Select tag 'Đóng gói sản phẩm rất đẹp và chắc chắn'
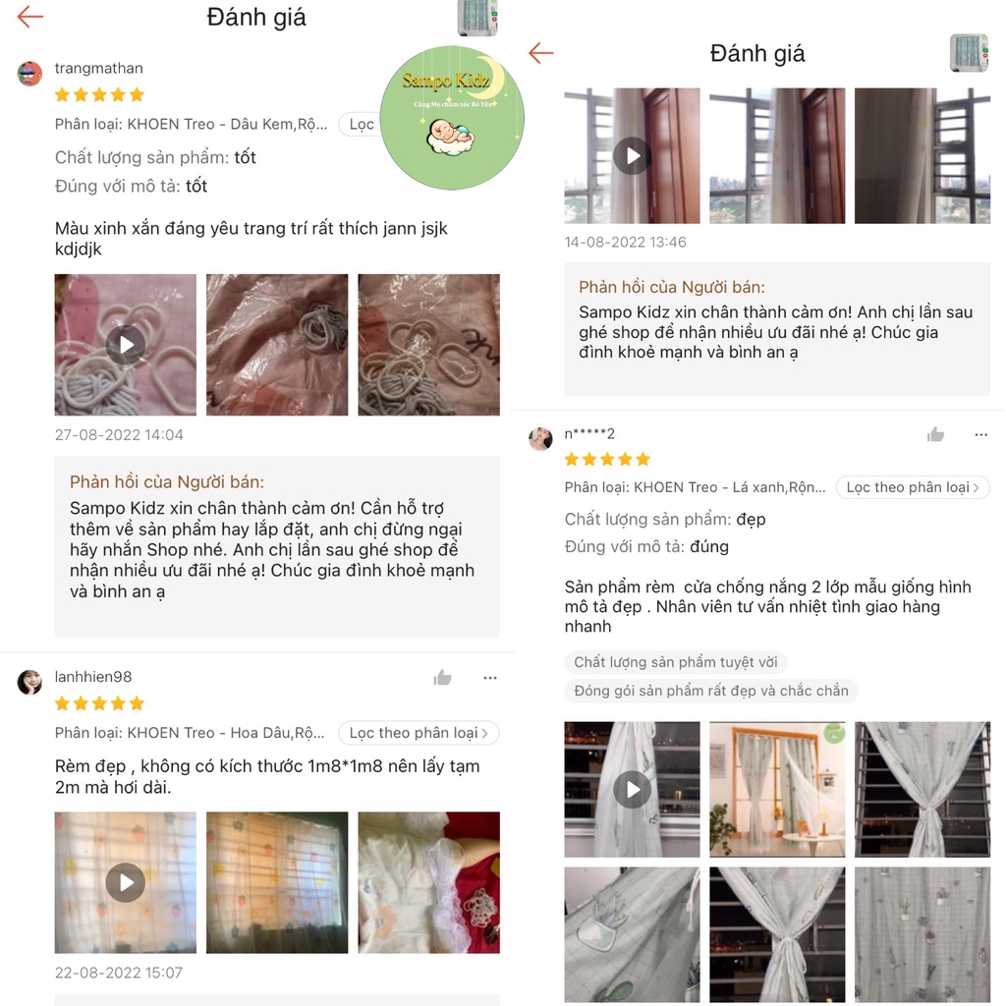The image size is (1006, 1006). [711, 691]
